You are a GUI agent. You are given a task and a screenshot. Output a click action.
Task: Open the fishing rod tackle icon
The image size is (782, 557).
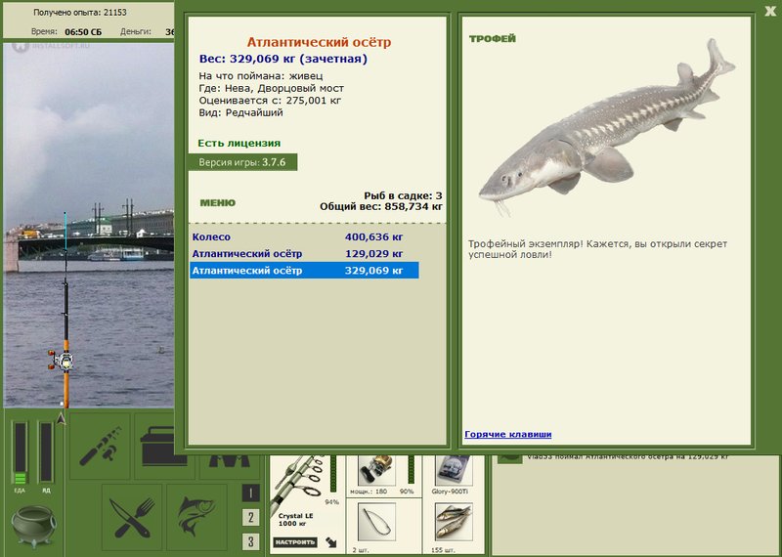[100, 446]
